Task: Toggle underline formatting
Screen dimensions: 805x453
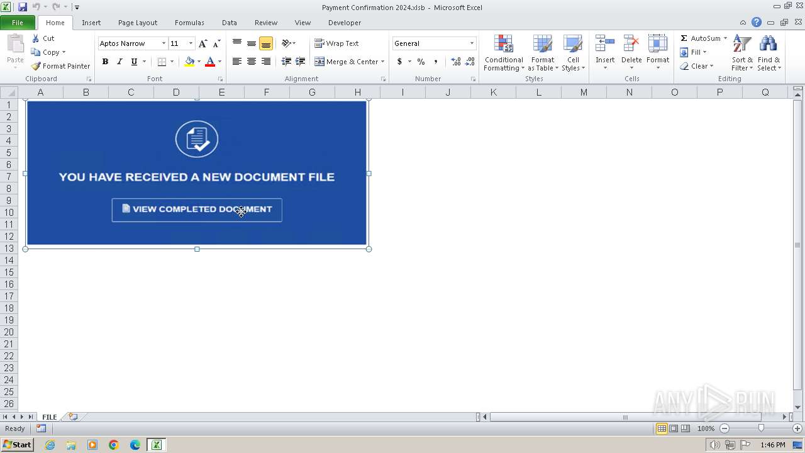Action: coord(134,62)
